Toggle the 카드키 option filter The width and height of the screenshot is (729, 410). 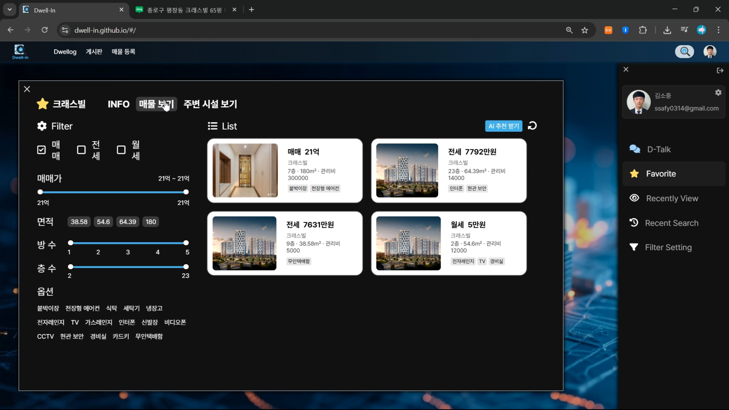pos(121,336)
